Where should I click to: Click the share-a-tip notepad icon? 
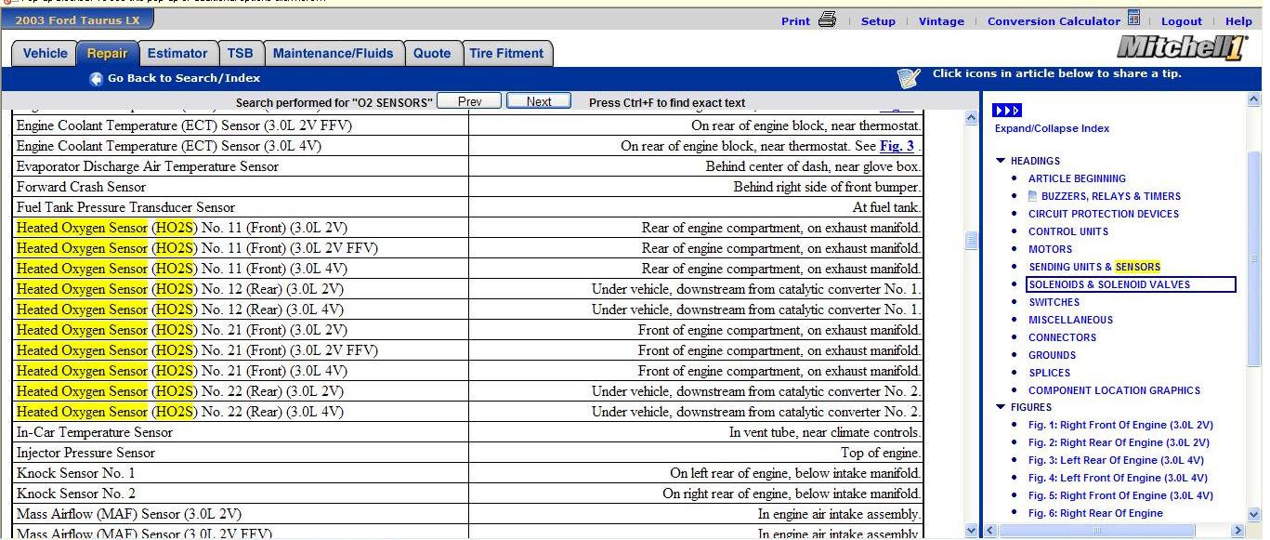pos(909,78)
